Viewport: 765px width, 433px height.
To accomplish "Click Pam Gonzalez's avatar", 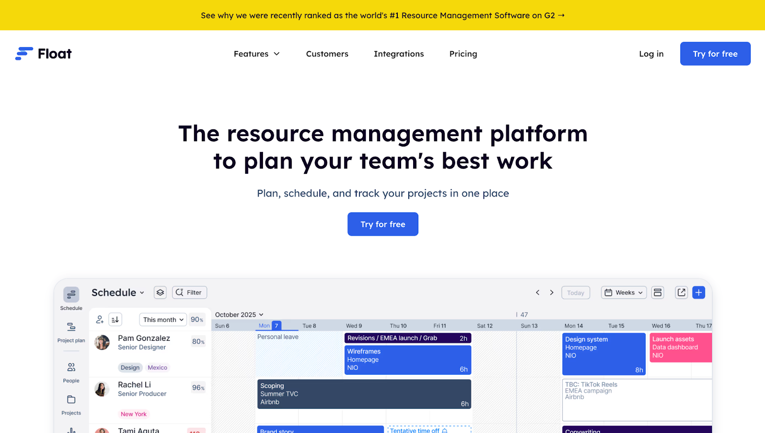I will pos(102,342).
